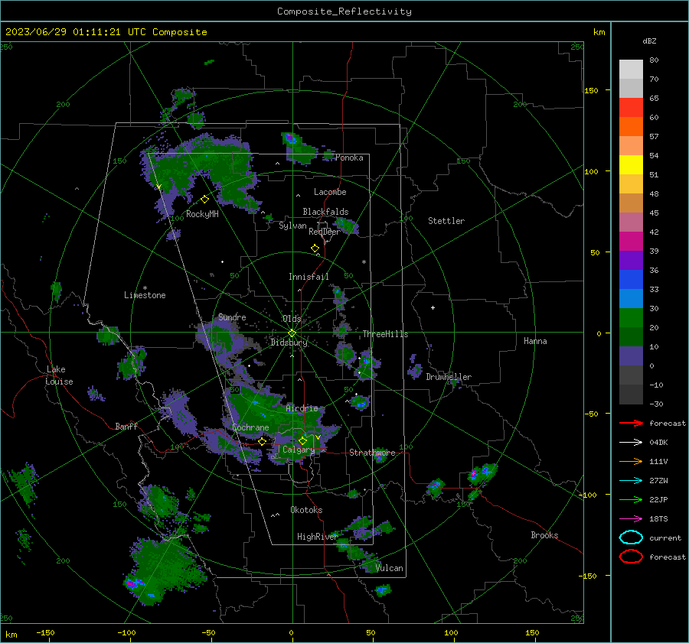The height and width of the screenshot is (643, 689).
Task: Click the yellow diamond marker above Calgary label
Action: [302, 440]
